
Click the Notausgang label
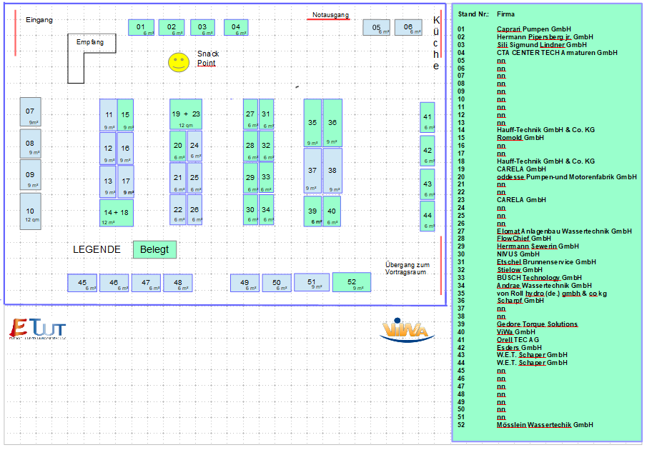(x=330, y=15)
